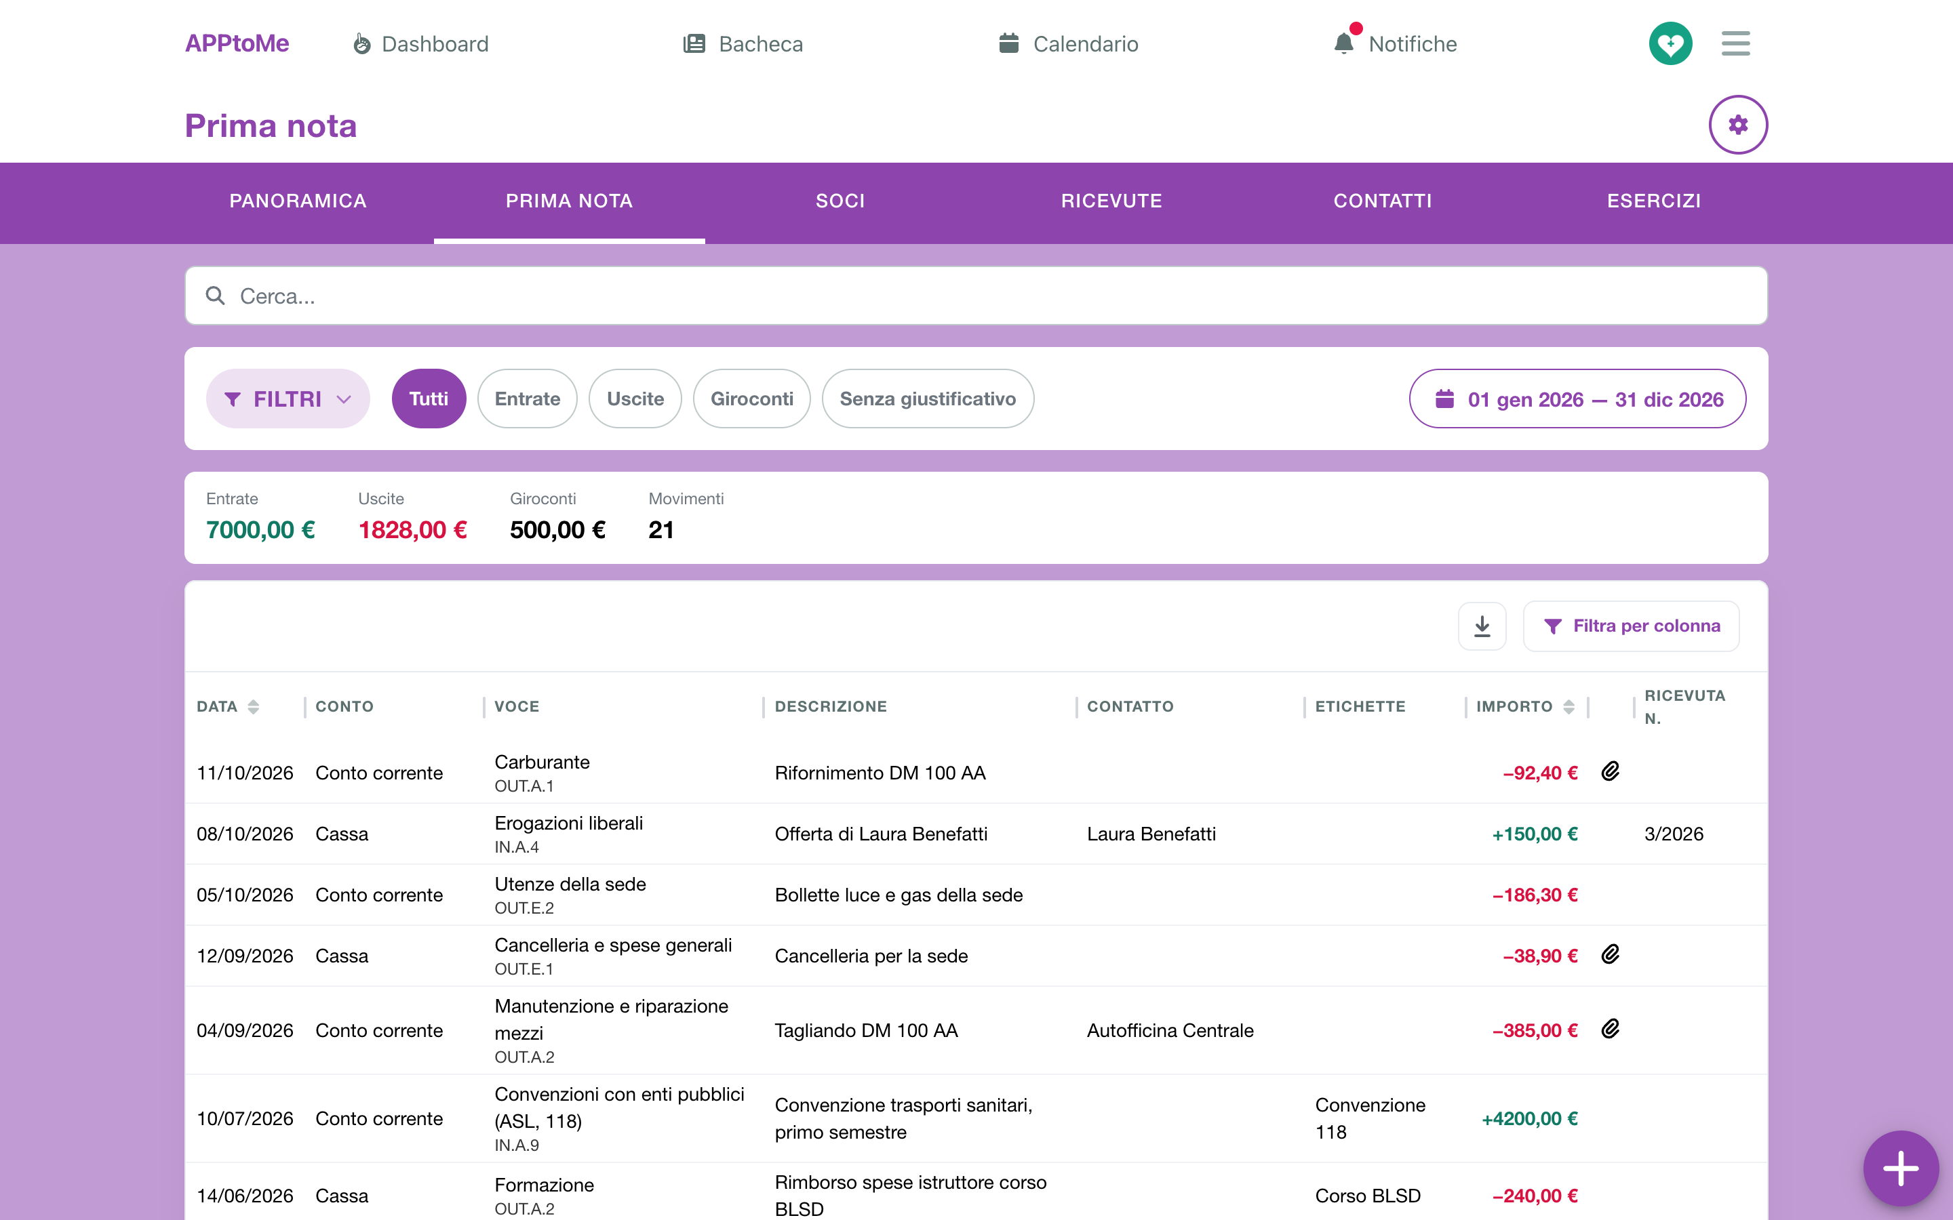
Task: Sort by the DATA column arrows
Action: tap(254, 707)
